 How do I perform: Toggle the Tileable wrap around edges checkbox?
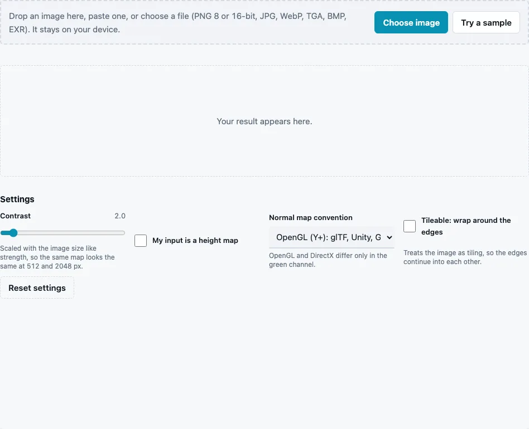click(x=410, y=226)
